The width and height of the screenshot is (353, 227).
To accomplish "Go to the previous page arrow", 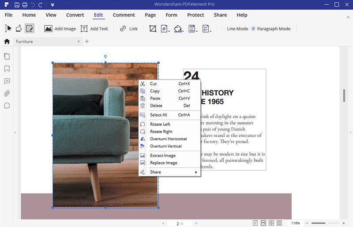I will 163,223.
